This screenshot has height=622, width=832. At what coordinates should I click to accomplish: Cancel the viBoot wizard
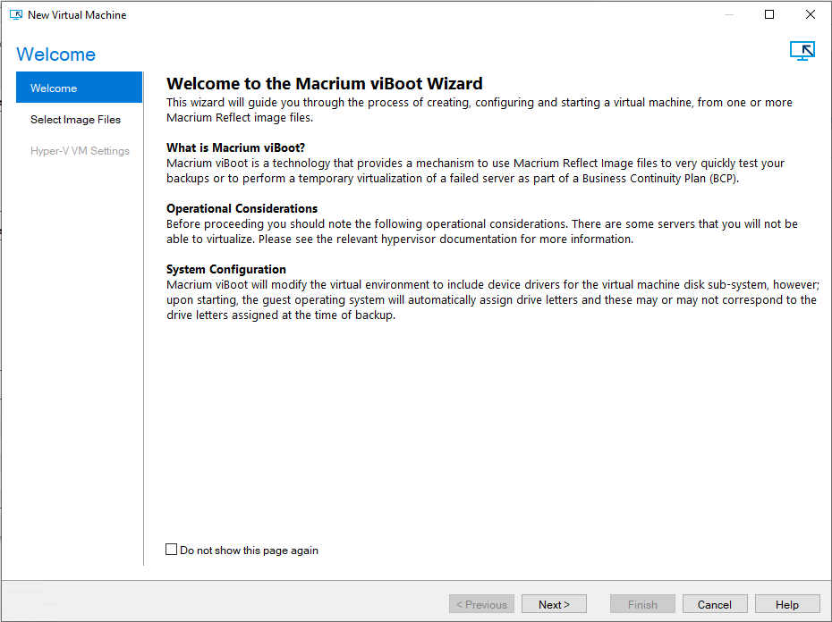click(x=715, y=603)
